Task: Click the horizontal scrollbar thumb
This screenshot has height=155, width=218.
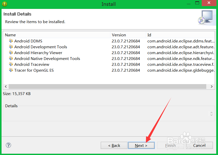Action: [107, 86]
